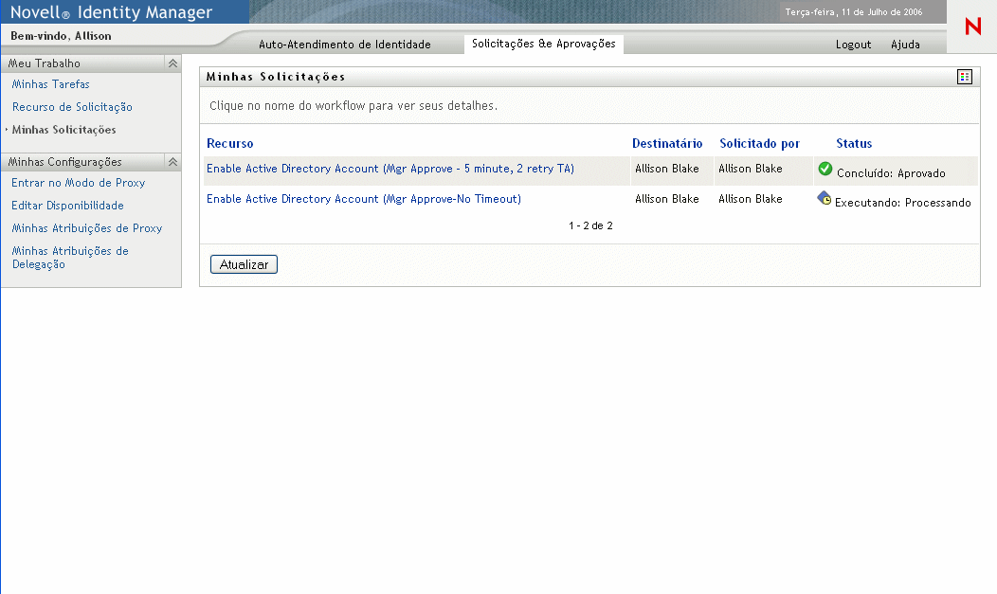This screenshot has width=997, height=594.
Task: Open Editar Disponibilidade link
Action: [67, 206]
